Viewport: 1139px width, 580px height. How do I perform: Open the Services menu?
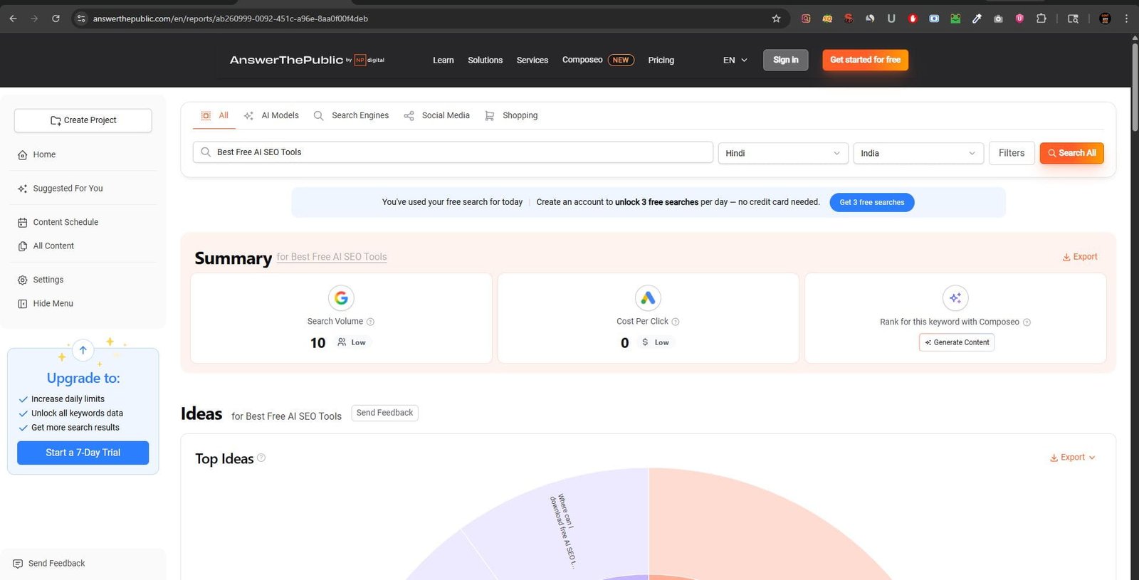tap(532, 60)
